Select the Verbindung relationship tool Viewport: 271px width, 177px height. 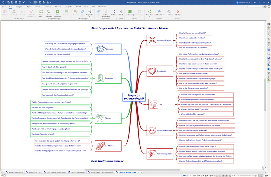[130, 12]
